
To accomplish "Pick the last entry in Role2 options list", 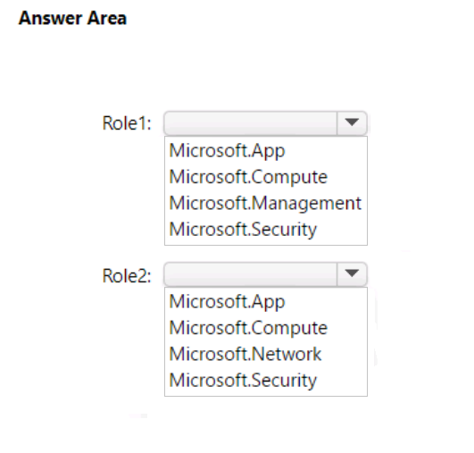I will coord(243,380).
